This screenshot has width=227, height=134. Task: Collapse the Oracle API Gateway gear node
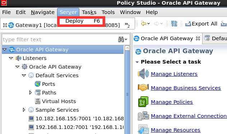tap(17, 67)
